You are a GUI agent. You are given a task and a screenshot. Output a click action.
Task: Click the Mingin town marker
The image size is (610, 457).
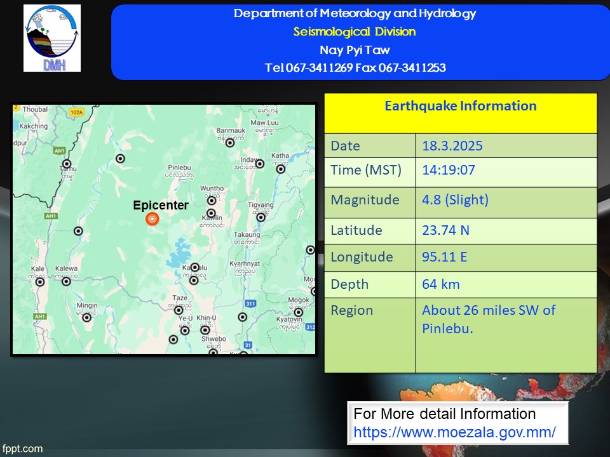point(87,317)
